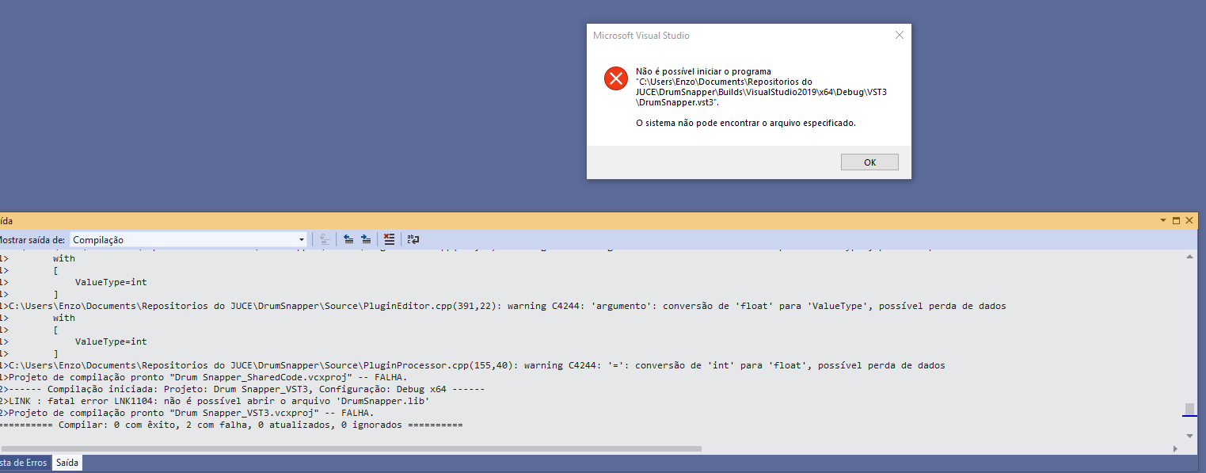Click the horizontal scrollbar thumb
Viewport: 1206px width, 473px height.
[351, 448]
